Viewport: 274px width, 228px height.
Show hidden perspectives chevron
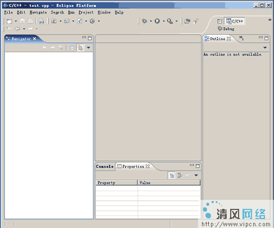269,20
